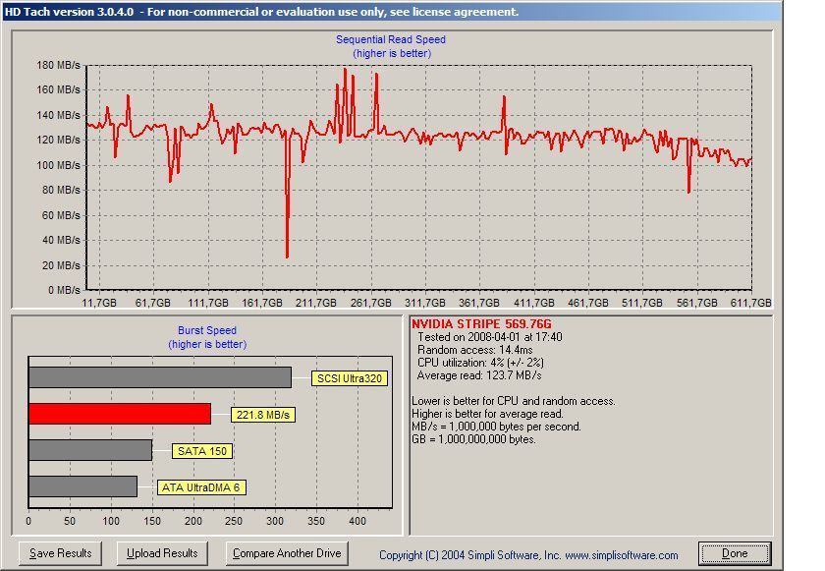Click the 'Higher is better for average read' note
This screenshot has width=825, height=571.
(488, 414)
